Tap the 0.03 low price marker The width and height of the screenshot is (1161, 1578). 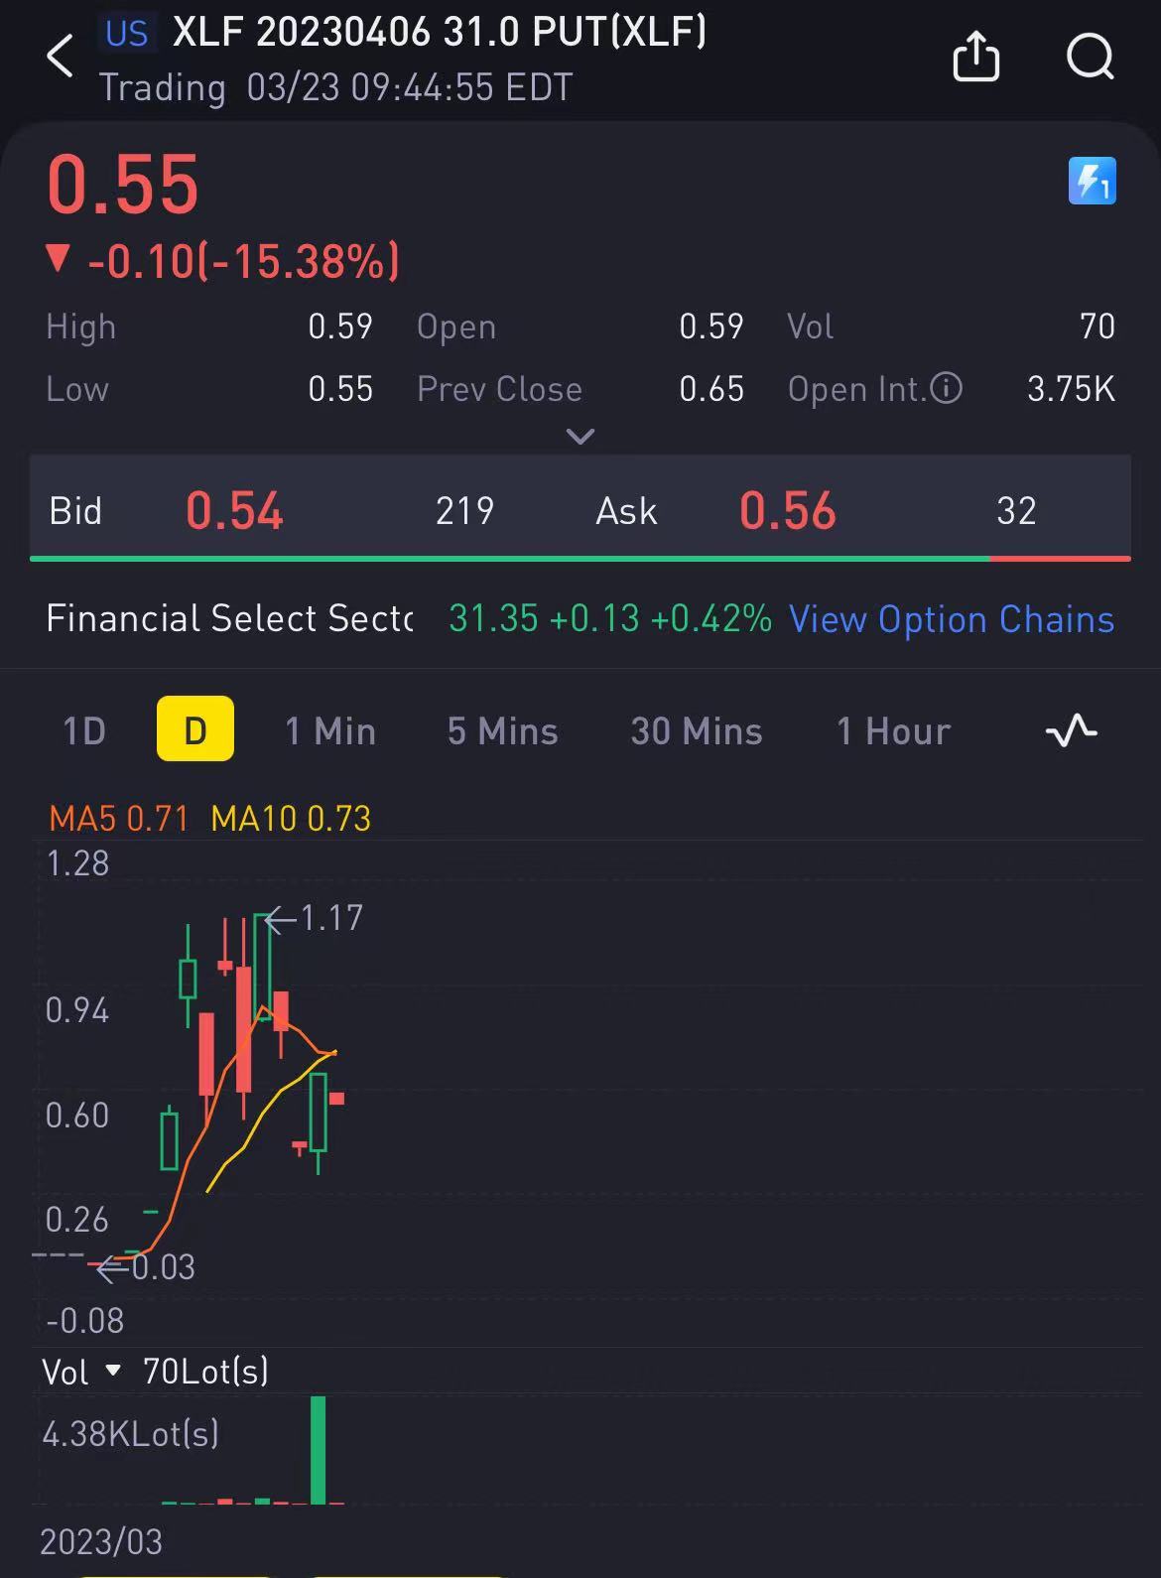(x=146, y=1267)
